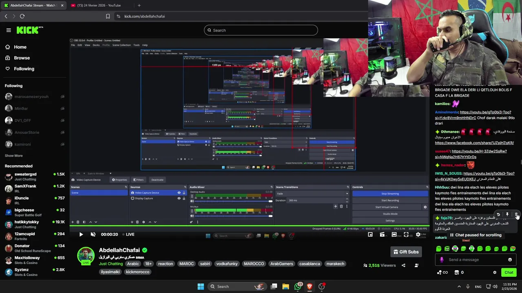Jump to LIVE in the player
The height and width of the screenshot is (293, 522).
(x=128, y=234)
